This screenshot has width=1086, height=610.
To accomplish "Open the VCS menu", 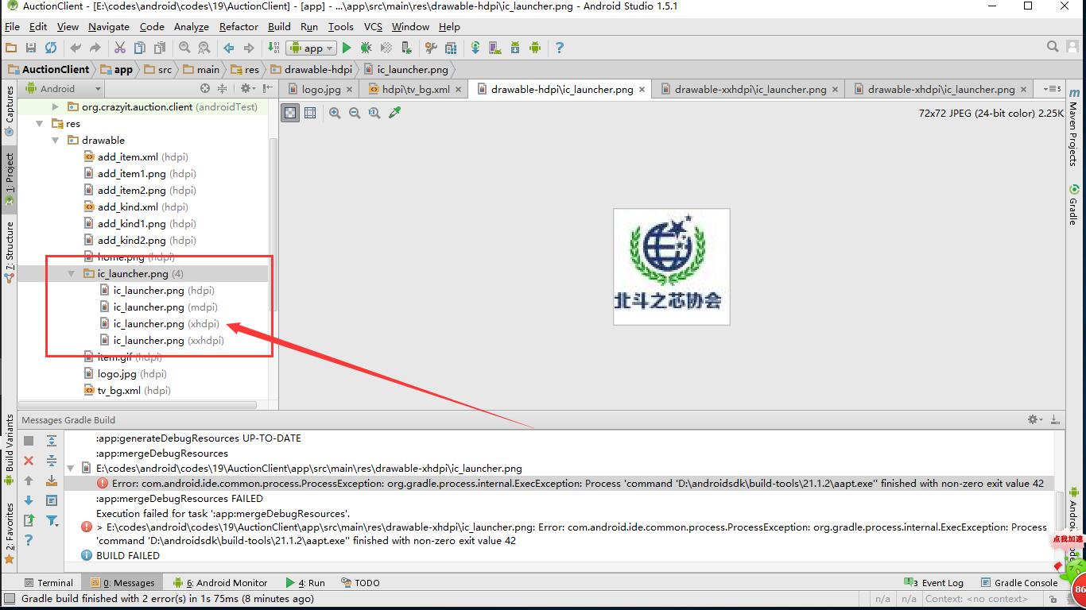I will 373,26.
